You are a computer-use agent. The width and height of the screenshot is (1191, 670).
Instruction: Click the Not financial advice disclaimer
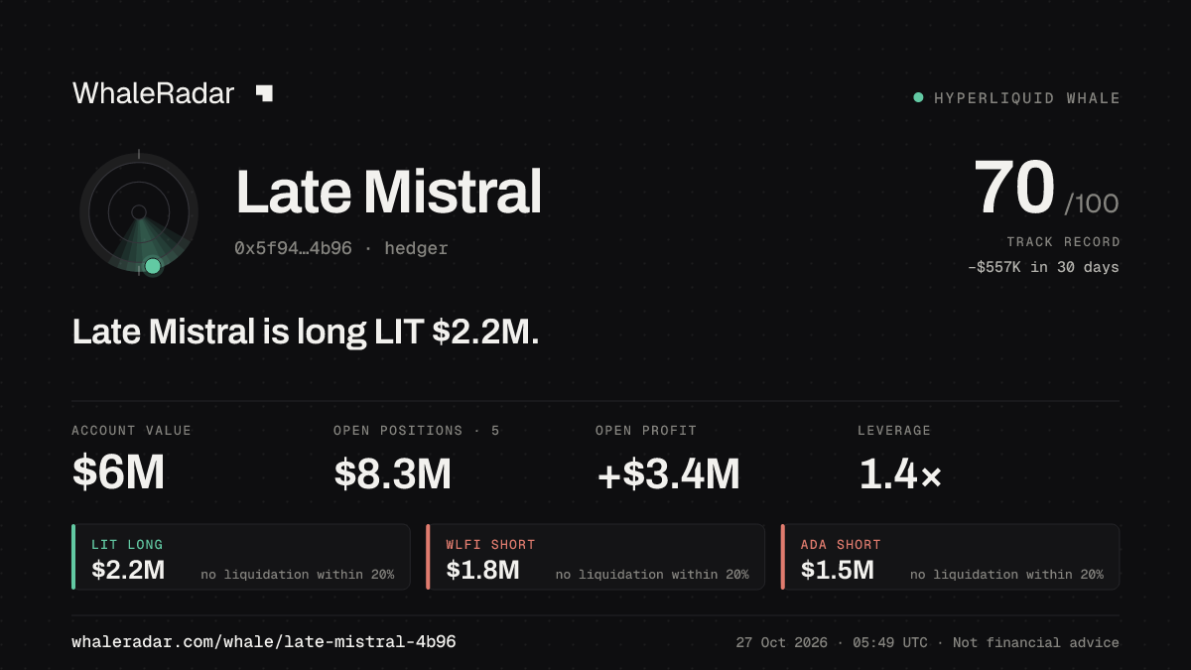coord(1036,643)
